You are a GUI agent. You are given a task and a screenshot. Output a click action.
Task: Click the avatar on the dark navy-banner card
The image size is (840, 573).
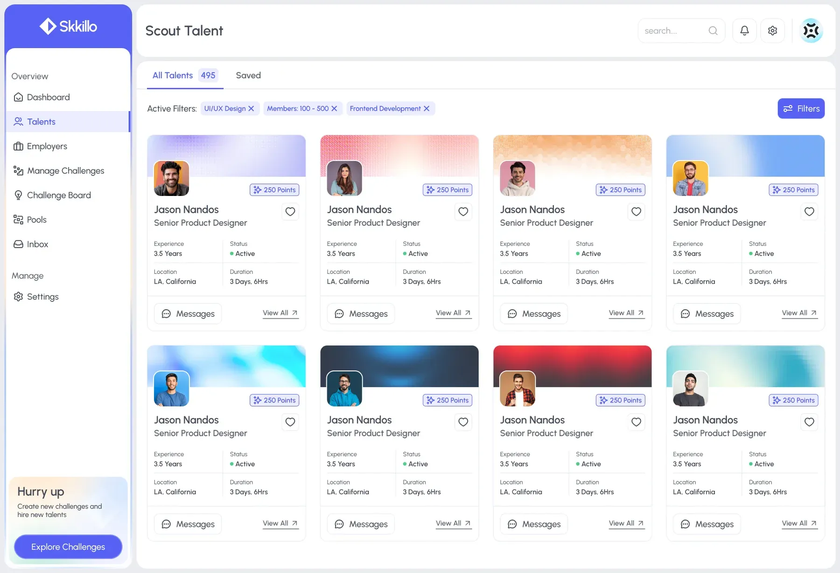(x=345, y=389)
